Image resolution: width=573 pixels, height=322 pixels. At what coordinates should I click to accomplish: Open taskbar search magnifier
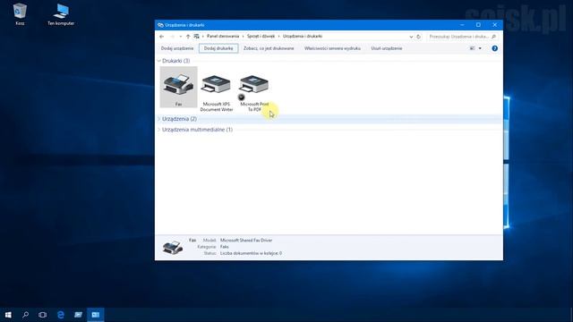(x=25, y=315)
